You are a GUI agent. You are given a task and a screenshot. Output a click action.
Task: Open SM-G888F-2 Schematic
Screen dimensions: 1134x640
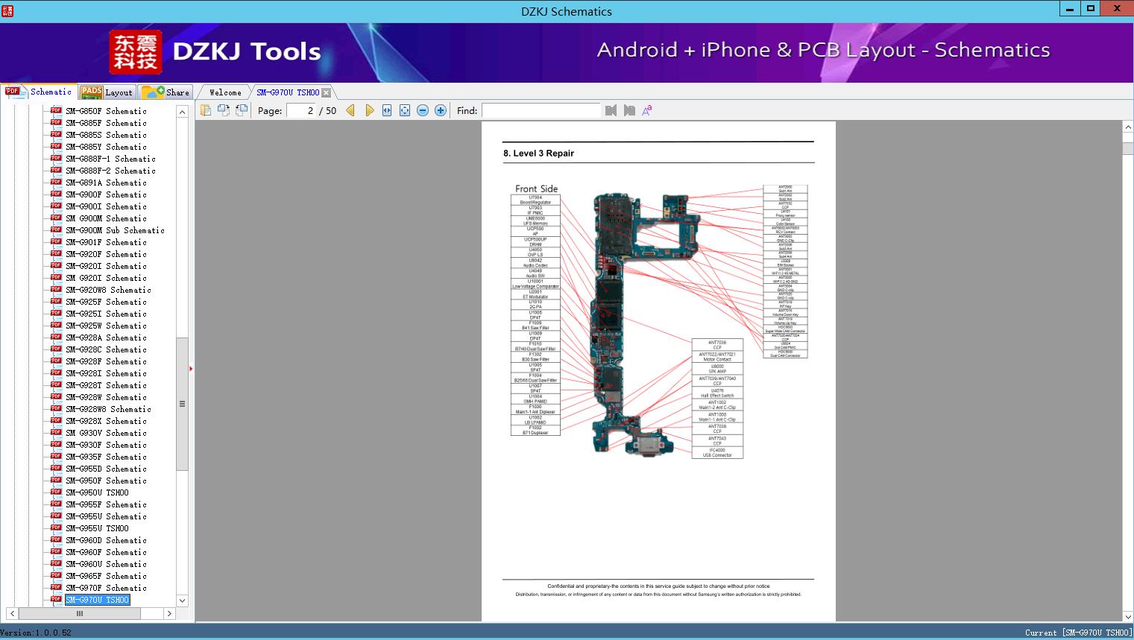(110, 171)
